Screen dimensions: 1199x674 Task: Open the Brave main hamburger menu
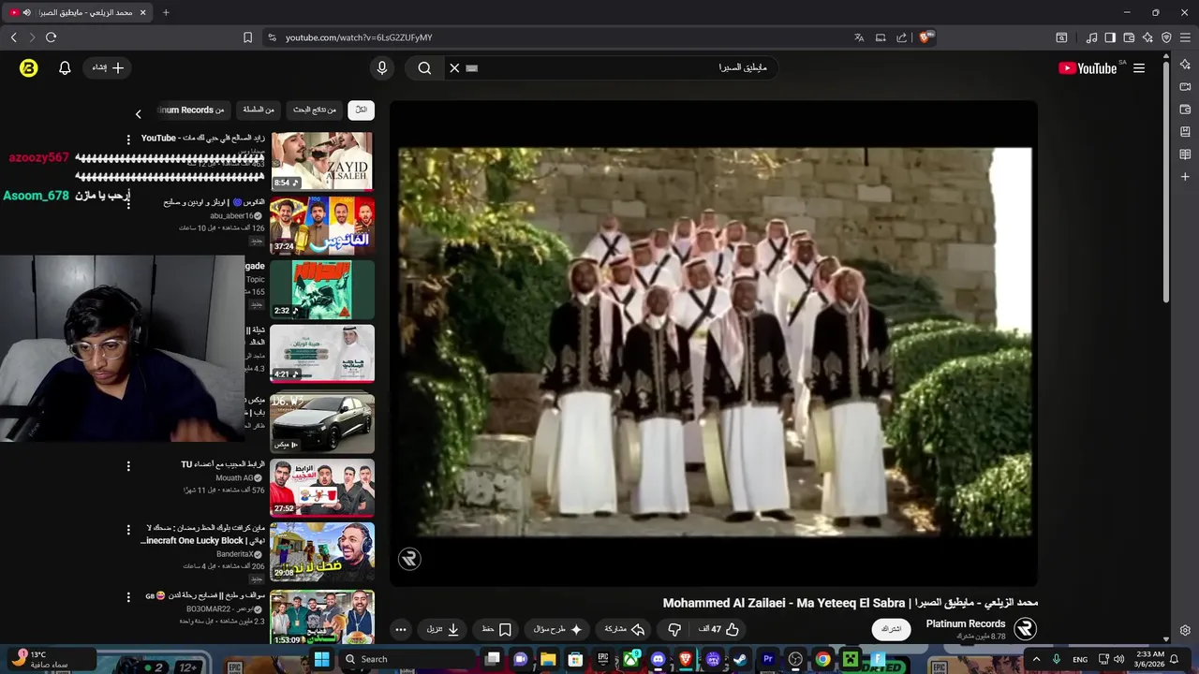pos(1185,37)
